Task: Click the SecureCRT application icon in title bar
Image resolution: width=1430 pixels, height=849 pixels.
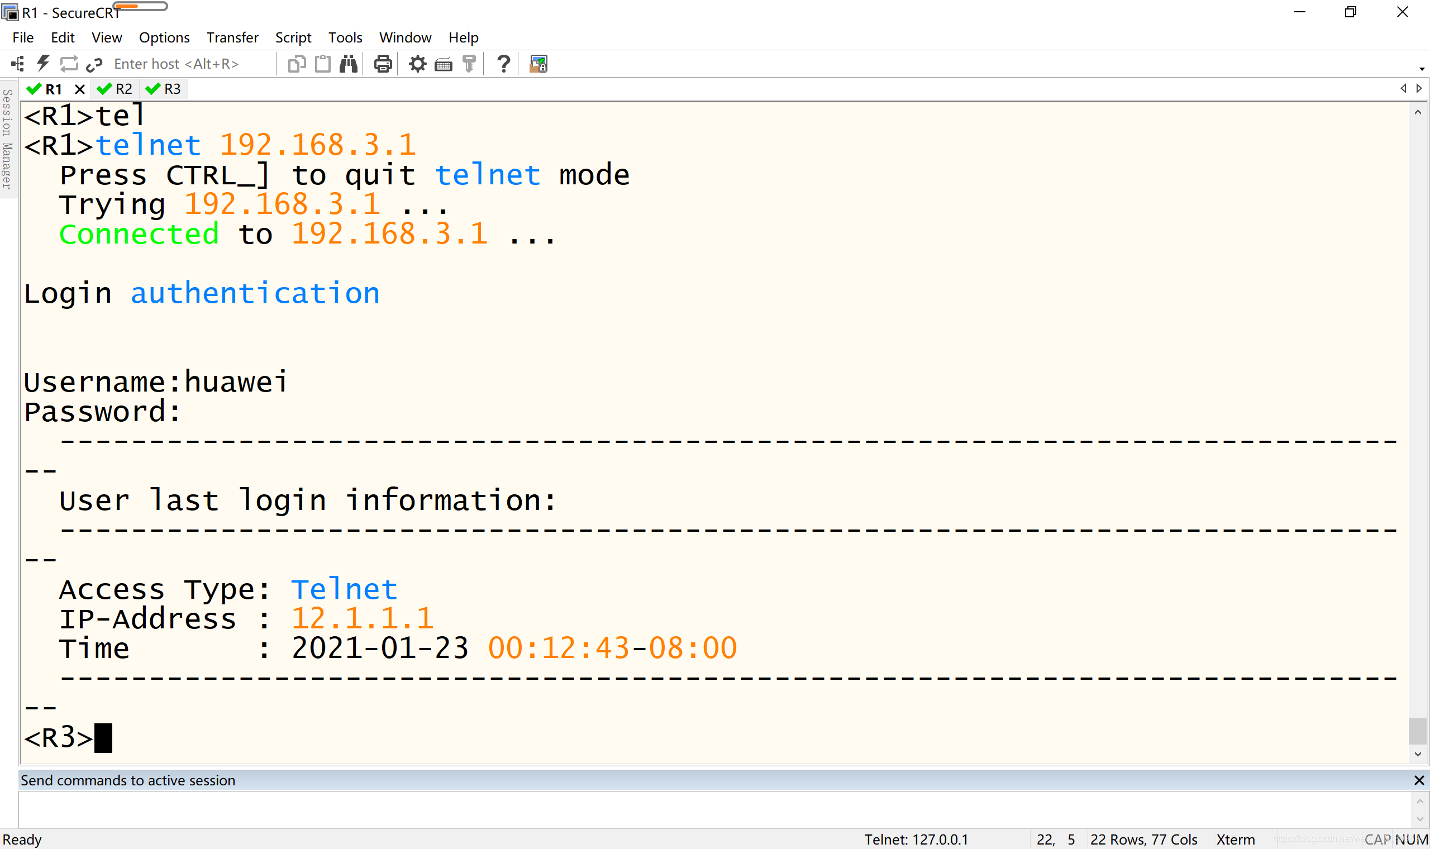Action: tap(9, 12)
